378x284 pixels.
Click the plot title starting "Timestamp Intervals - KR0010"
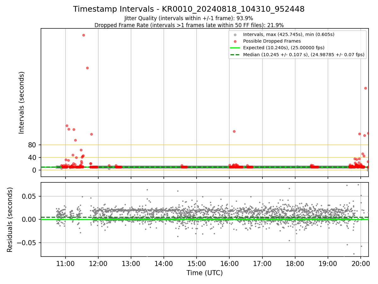click(x=189, y=9)
